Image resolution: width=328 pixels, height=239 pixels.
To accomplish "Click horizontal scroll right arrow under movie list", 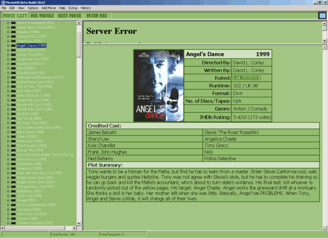I will coord(74,228).
